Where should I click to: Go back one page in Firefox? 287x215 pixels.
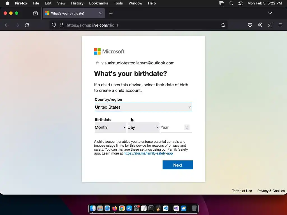tap(7, 25)
